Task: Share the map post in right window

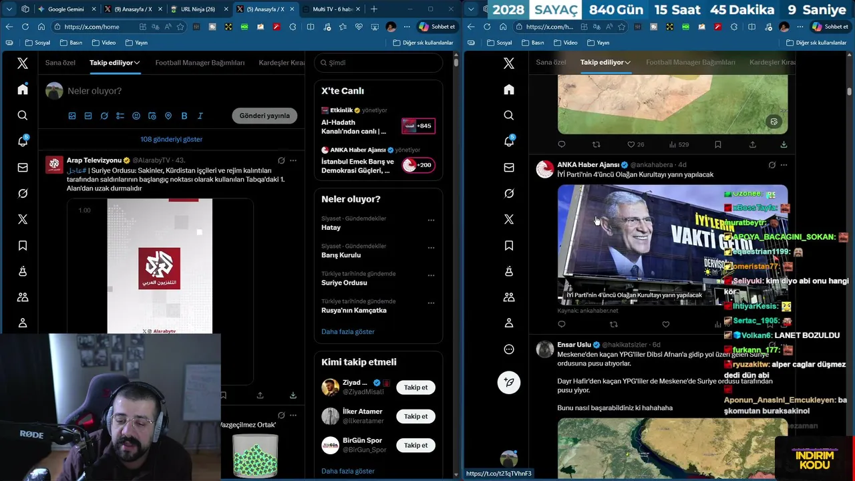Action: point(753,144)
